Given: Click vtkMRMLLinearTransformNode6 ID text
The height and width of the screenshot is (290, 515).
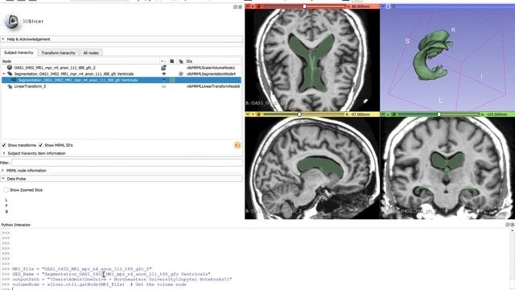Looking at the screenshot, I should [213, 86].
